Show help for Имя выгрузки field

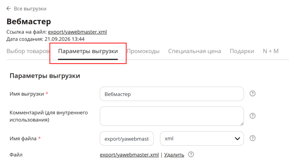coord(253,94)
